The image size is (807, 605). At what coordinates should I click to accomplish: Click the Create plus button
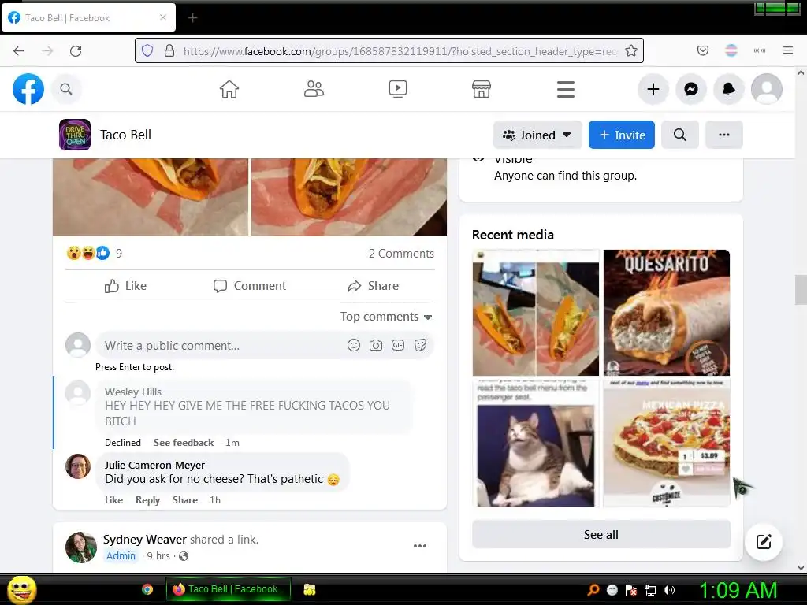653,89
